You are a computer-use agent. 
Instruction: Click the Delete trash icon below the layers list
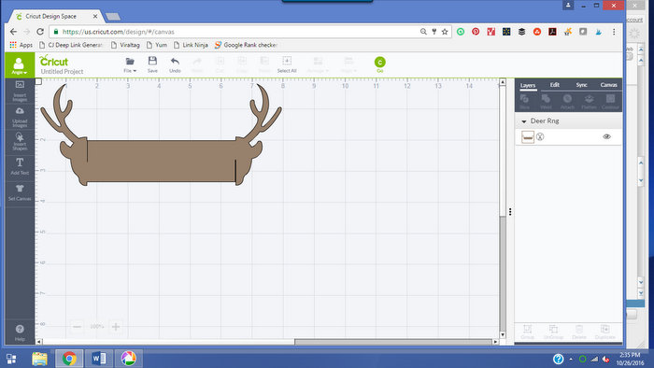(x=579, y=332)
